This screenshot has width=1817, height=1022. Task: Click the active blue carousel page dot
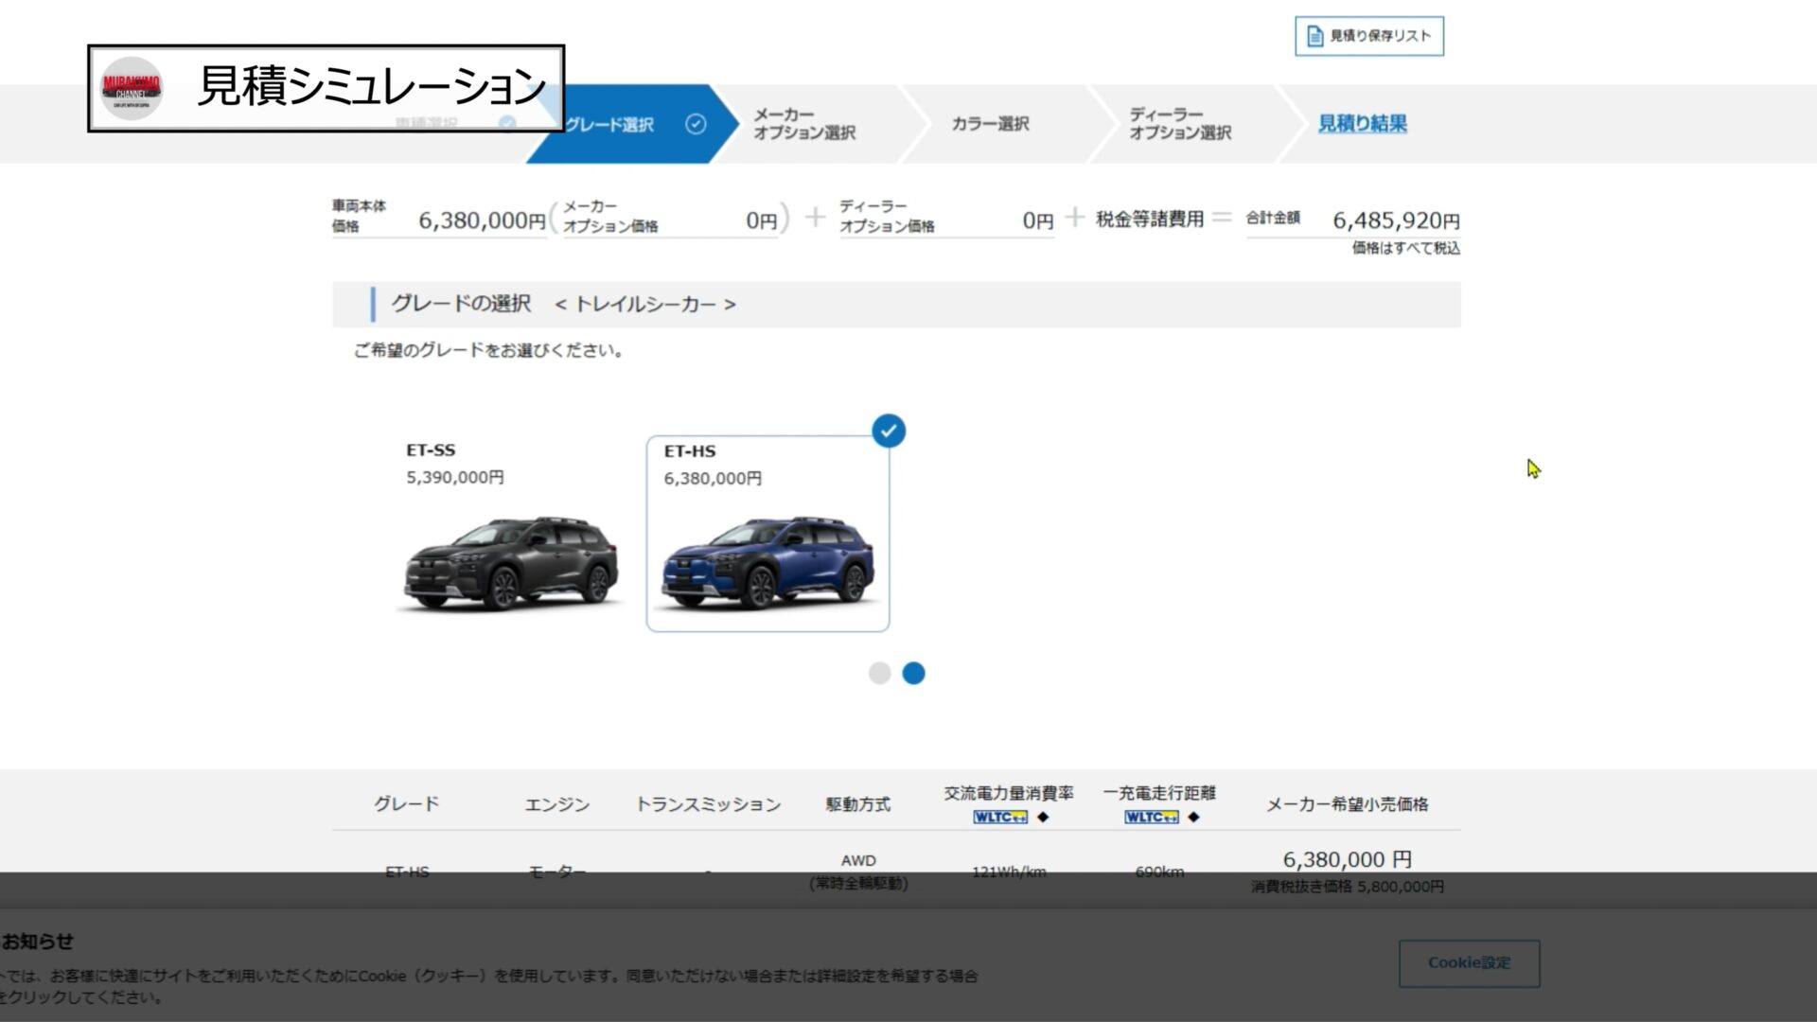click(913, 673)
